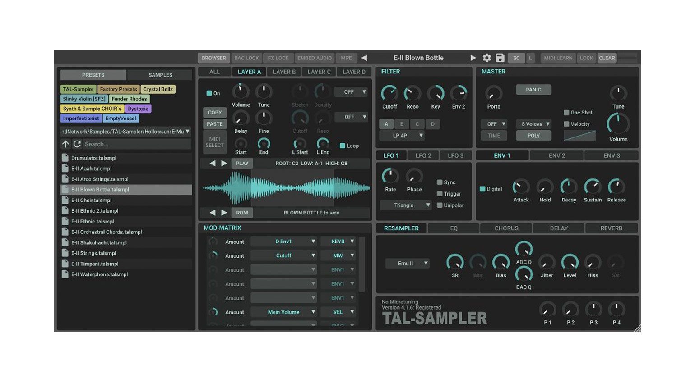The image size is (695, 383).
Task: Adjust the filter Cutoff knob
Action: 389,93
